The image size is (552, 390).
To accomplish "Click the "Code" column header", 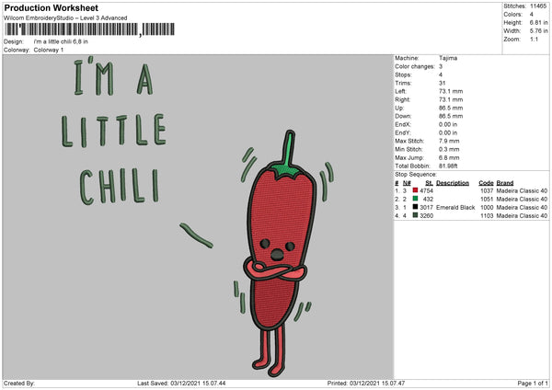I will point(486,183).
